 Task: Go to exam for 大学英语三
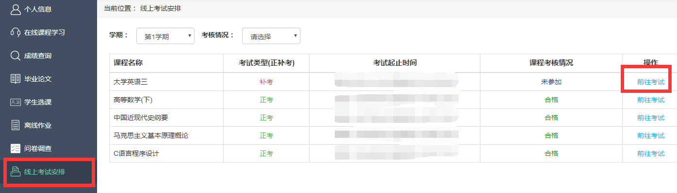tap(651, 82)
